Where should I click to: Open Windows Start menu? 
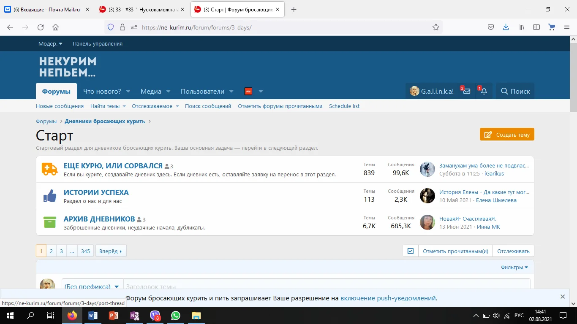10,316
